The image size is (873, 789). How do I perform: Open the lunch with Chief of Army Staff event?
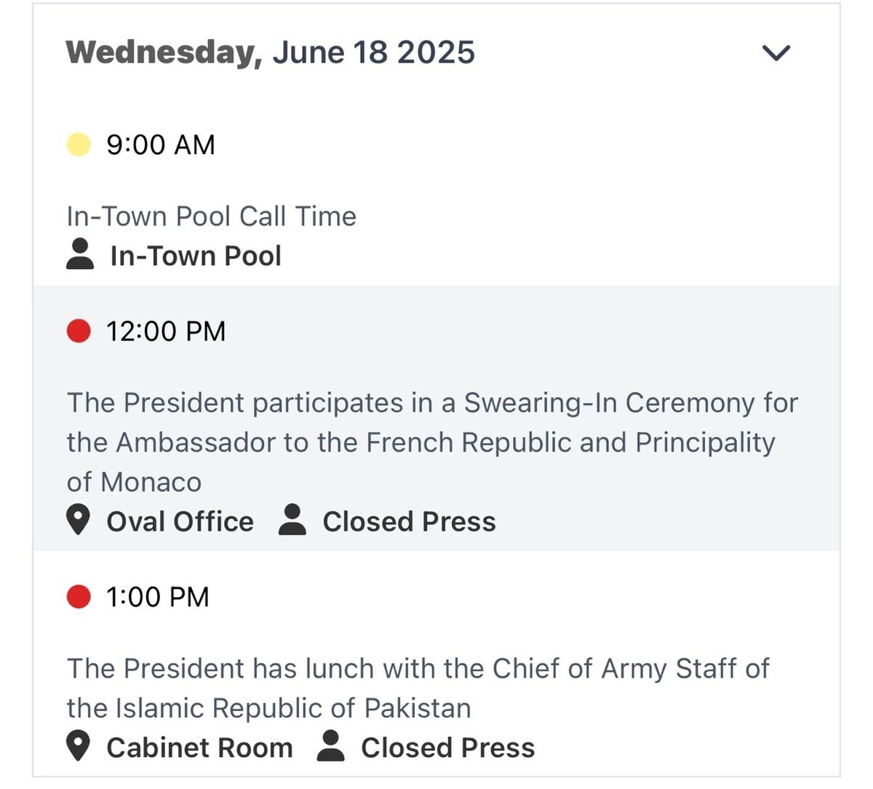coord(418,688)
